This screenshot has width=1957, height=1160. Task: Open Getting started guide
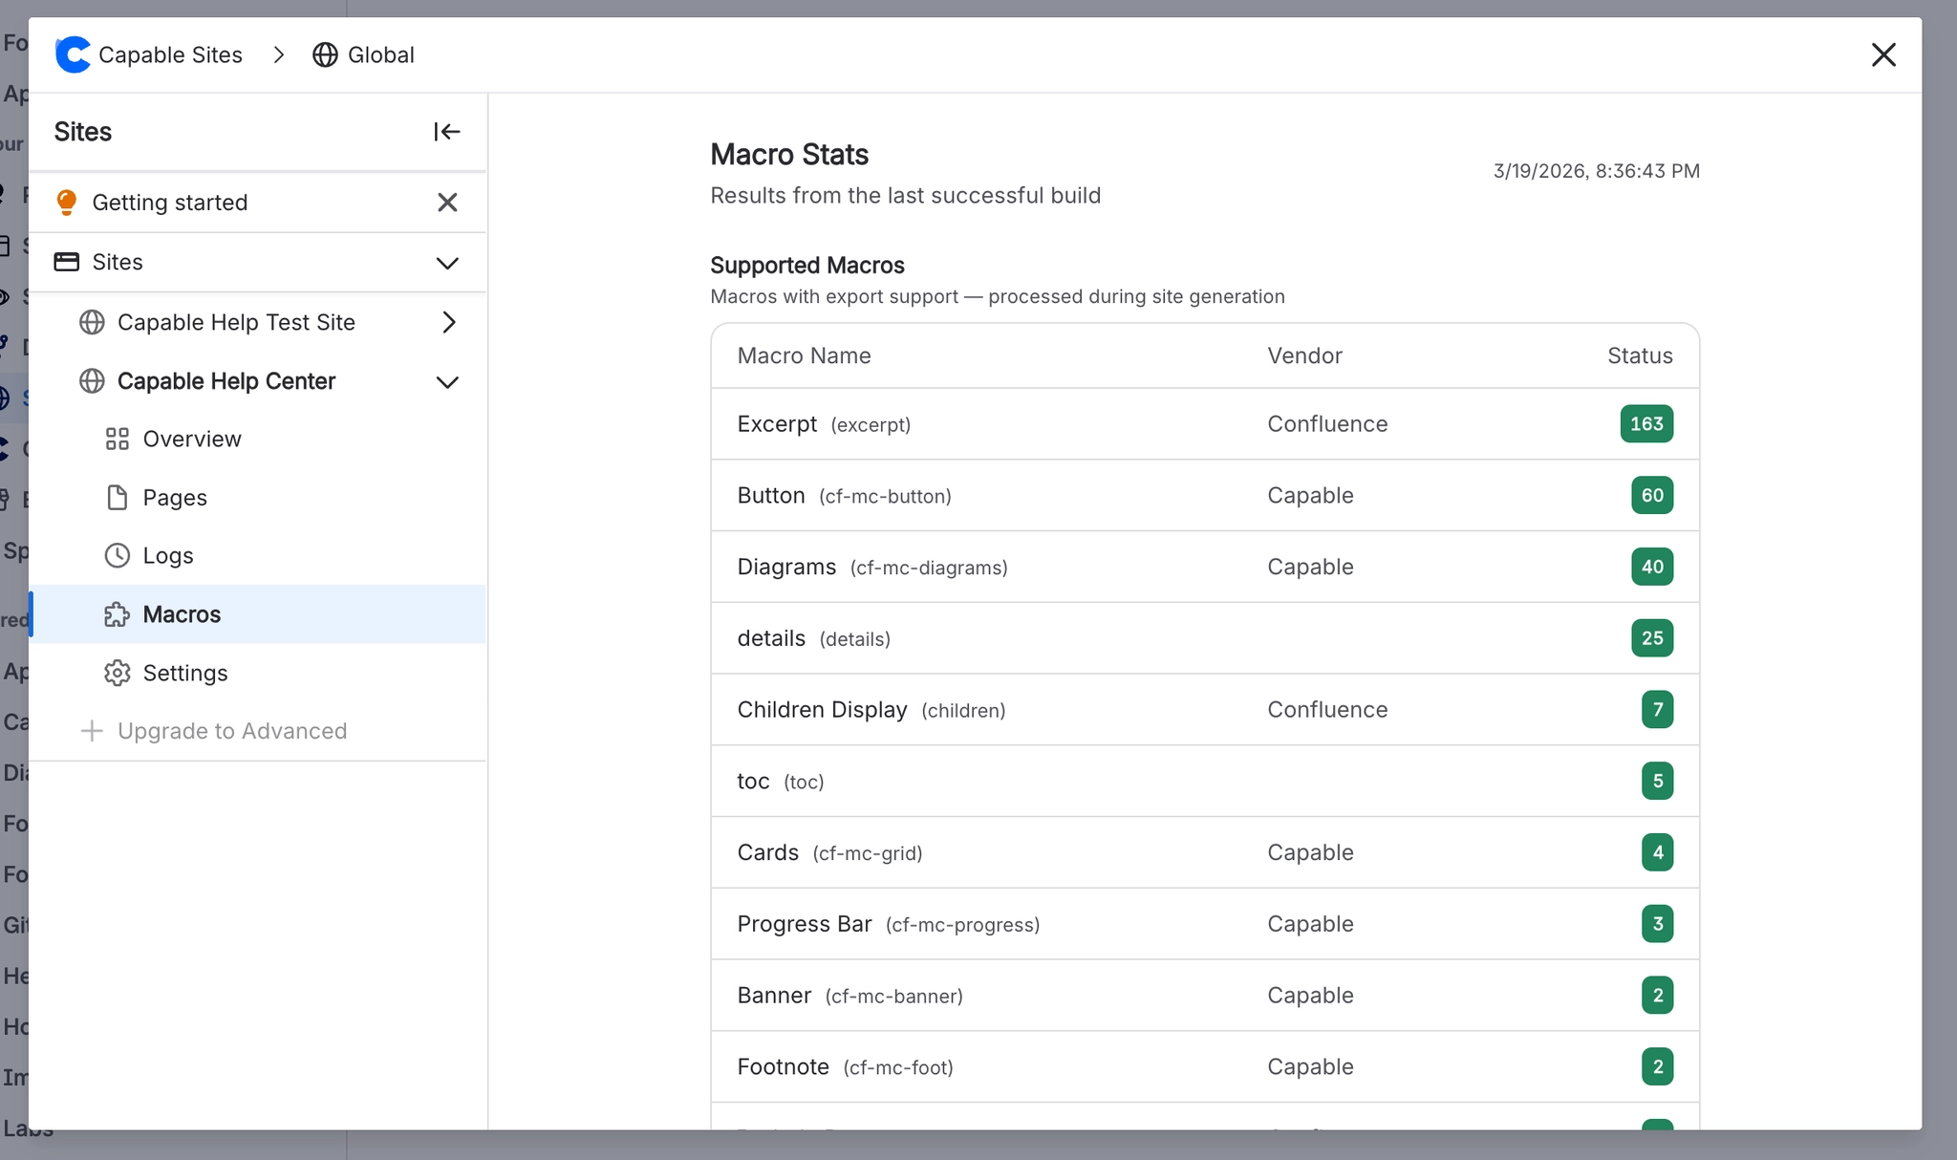(170, 203)
